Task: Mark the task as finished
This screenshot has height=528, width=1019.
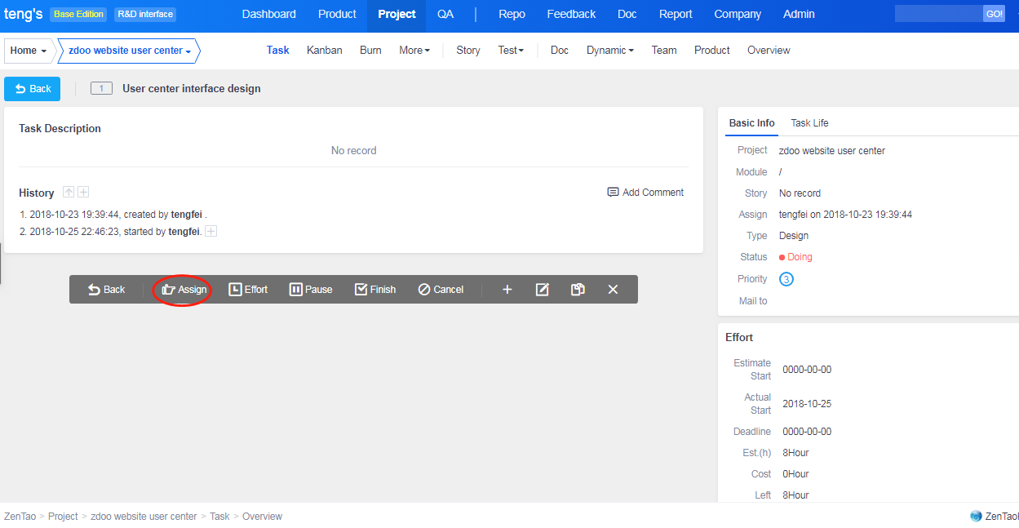Action: pos(375,290)
